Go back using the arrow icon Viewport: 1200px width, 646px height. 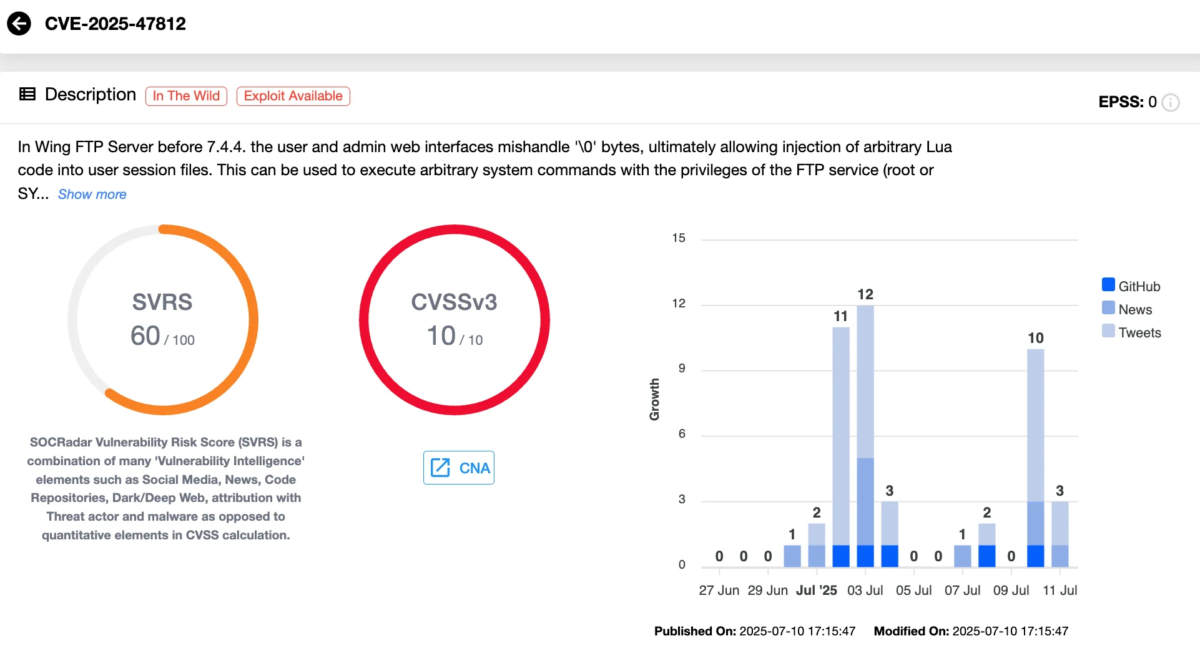(19, 24)
